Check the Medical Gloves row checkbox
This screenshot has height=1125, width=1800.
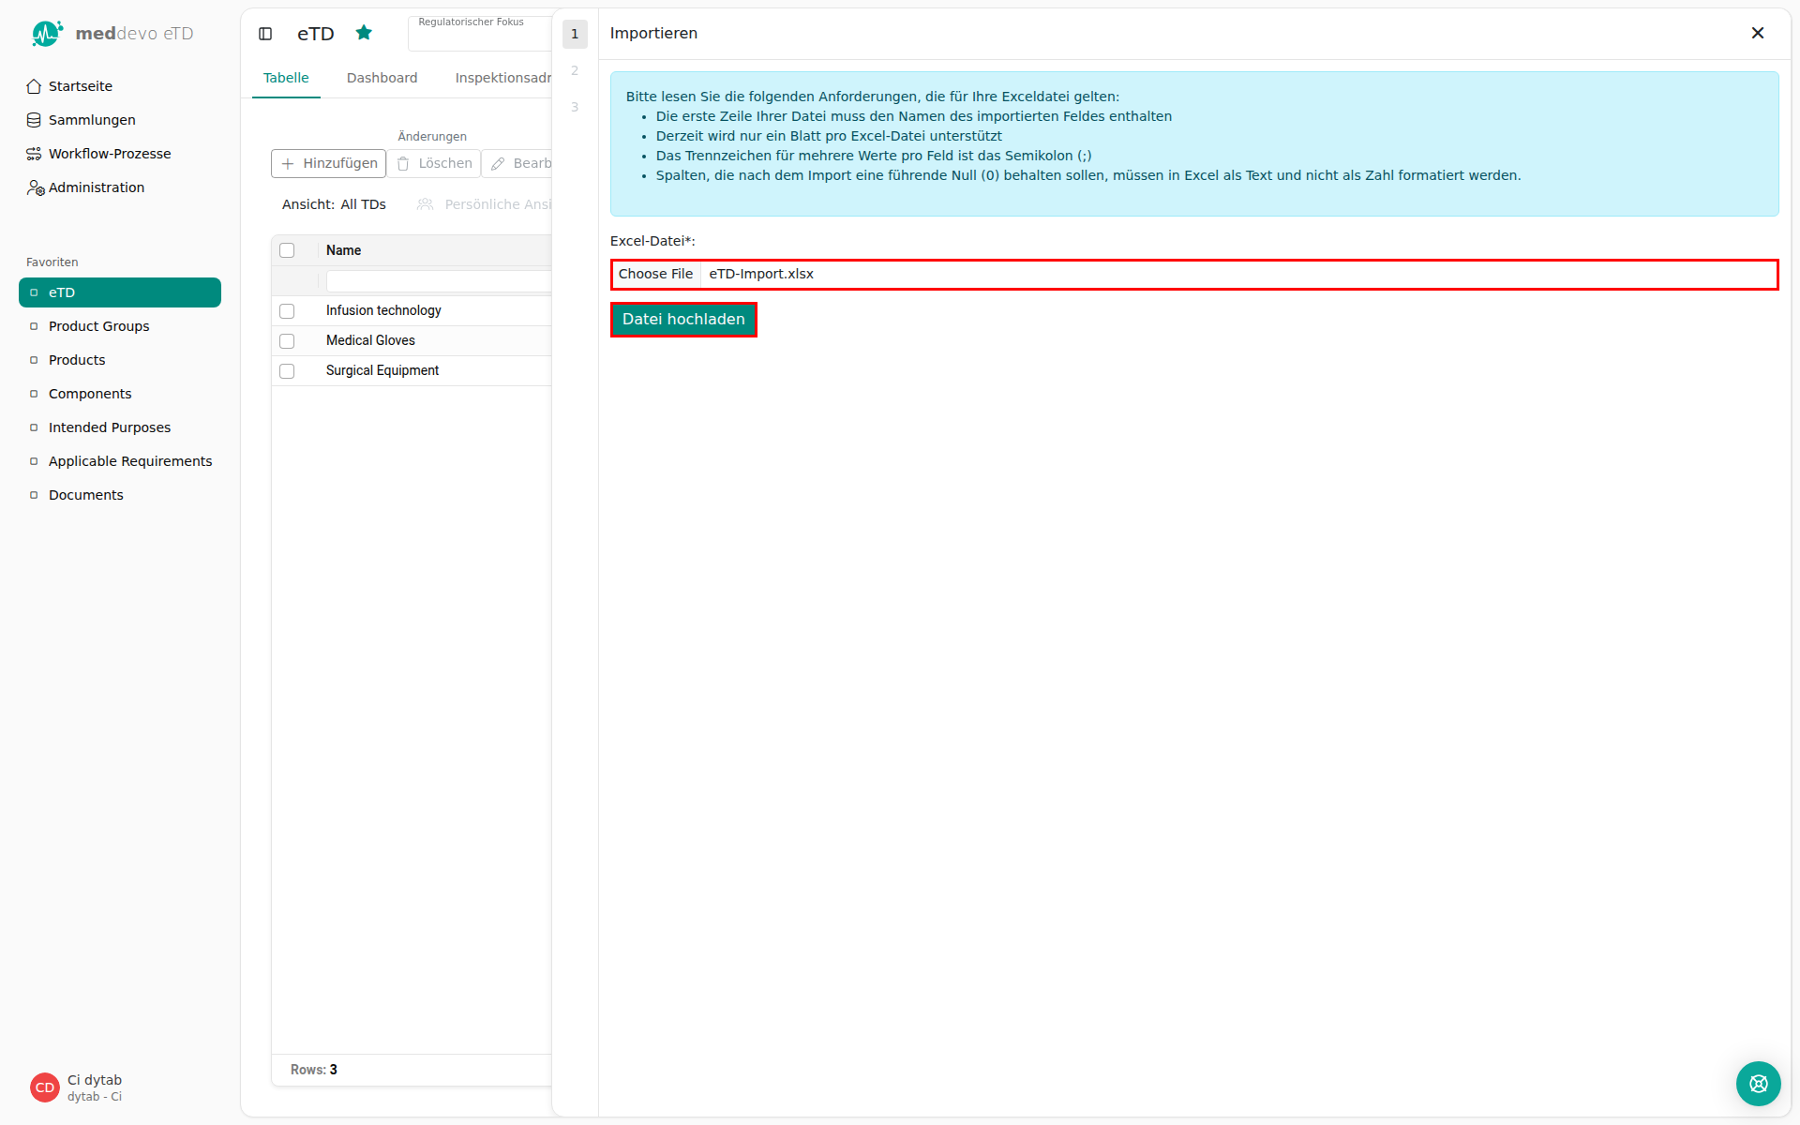pos(287,341)
